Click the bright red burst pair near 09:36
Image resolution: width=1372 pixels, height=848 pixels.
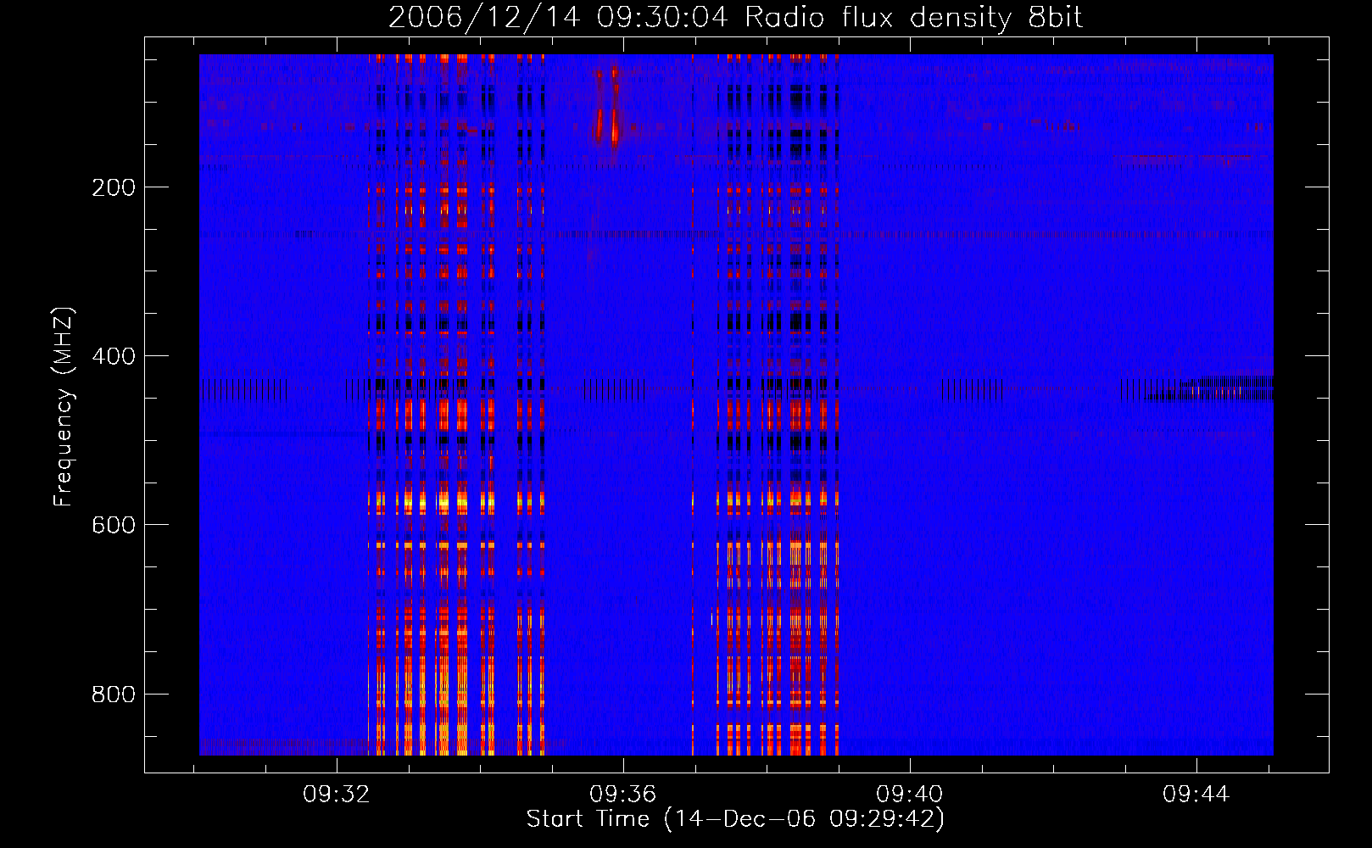(607, 106)
